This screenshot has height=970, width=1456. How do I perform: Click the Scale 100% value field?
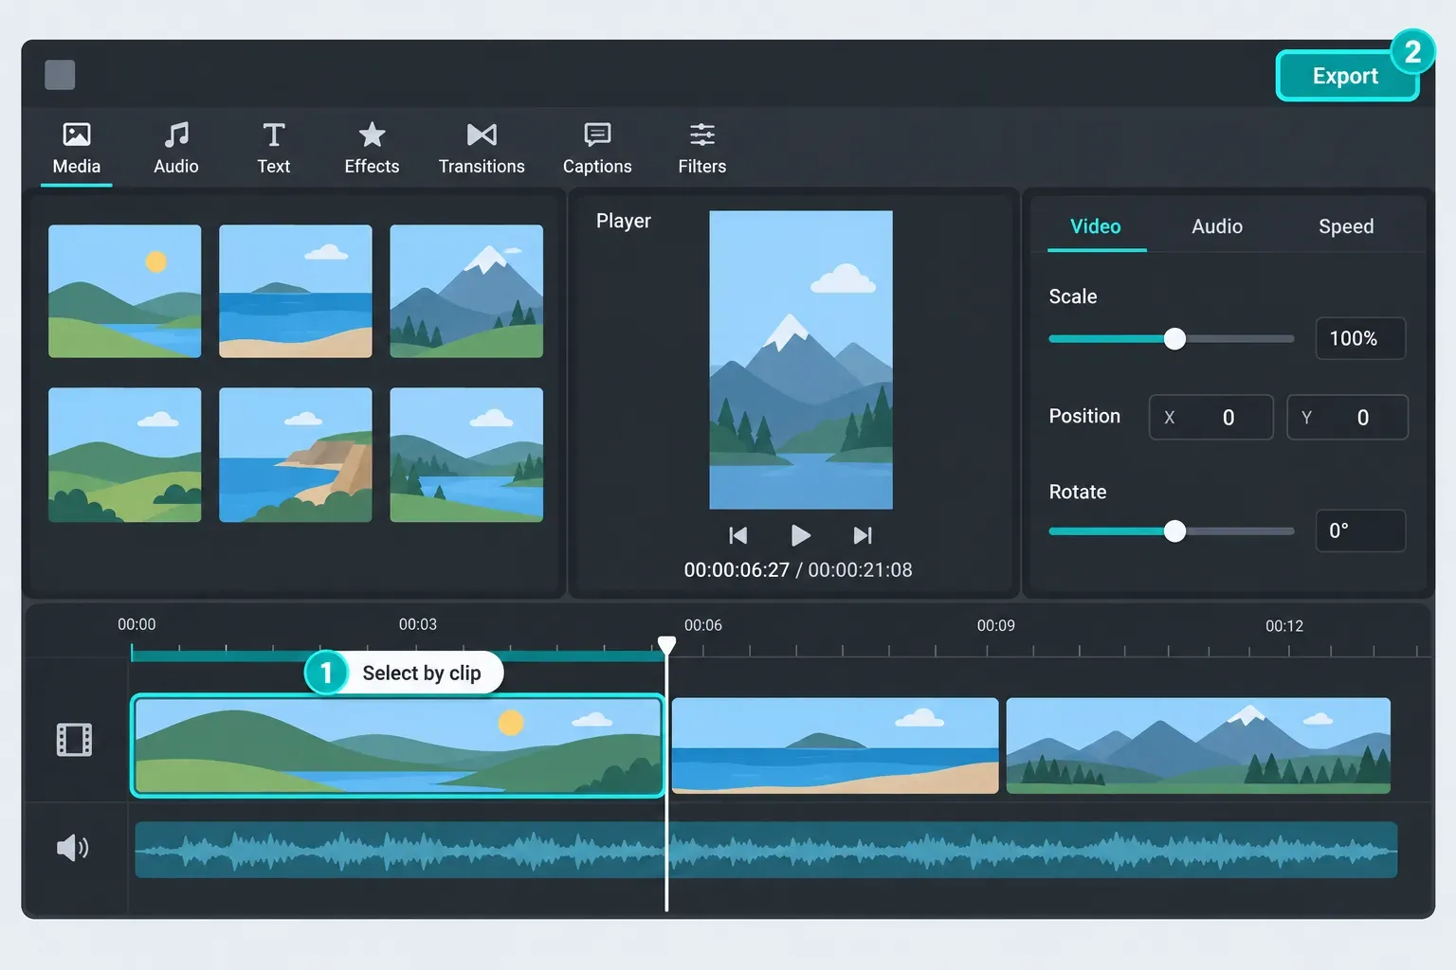[1360, 338]
